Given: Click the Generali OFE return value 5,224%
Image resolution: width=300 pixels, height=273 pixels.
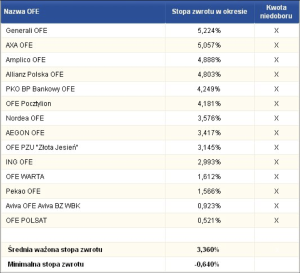Looking at the screenshot, I should [209, 30].
